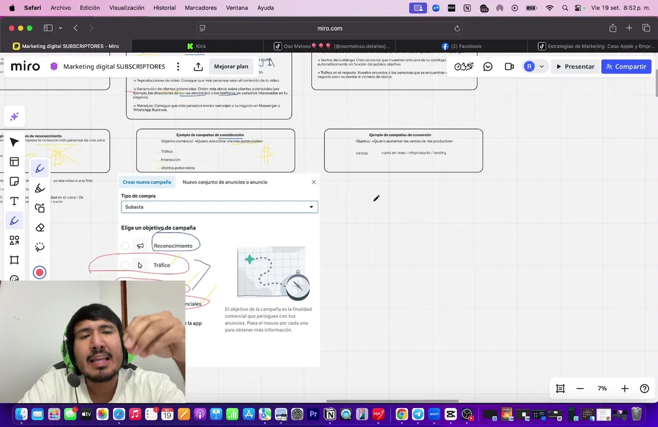
Task: Select the Reconocimiento radio option
Action: pos(125,246)
